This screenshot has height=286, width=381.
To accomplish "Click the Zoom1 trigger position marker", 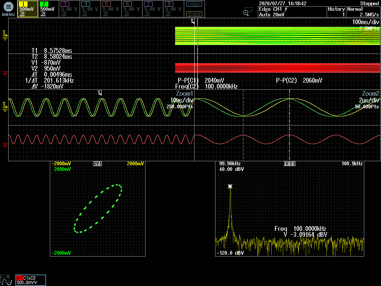I will 100,93.
